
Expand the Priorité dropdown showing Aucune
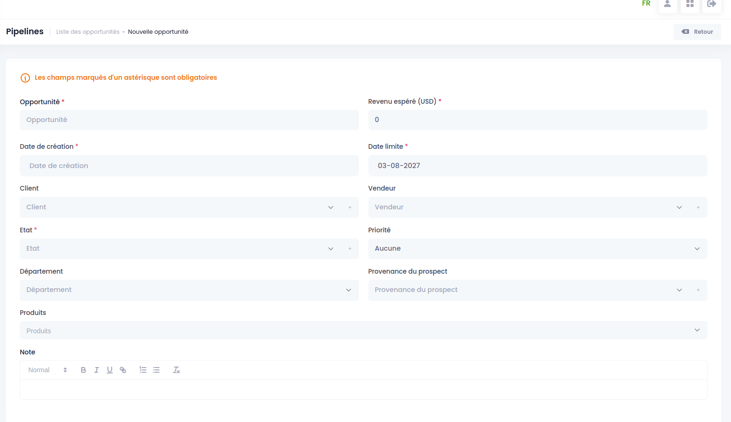pos(538,248)
